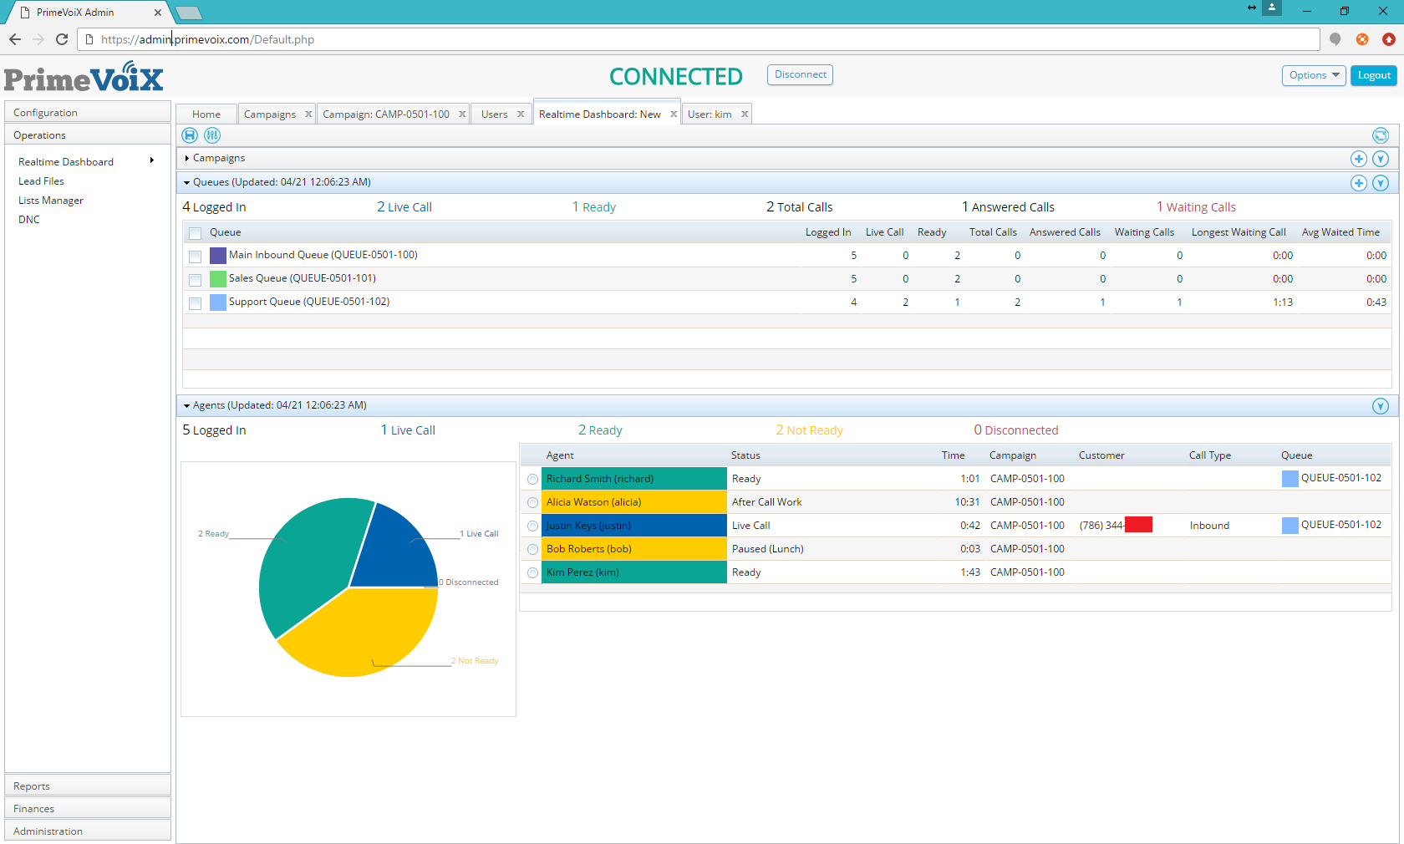Expand the Configuration sidebar panel

(88, 112)
